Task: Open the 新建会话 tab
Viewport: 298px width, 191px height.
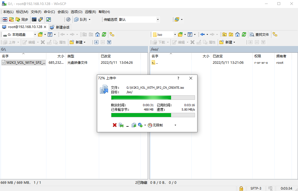Action: pos(60,27)
